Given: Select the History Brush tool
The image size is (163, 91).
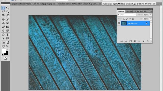Looking at the screenshot, I should point(7,23).
